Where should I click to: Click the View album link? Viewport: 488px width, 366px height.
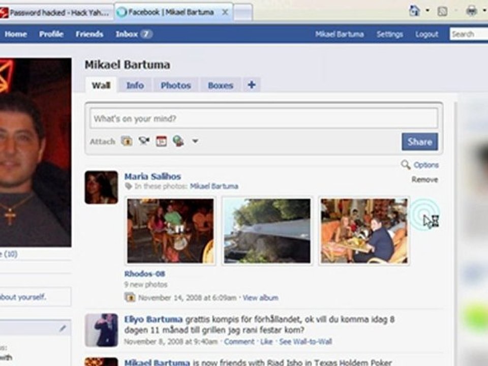point(260,298)
